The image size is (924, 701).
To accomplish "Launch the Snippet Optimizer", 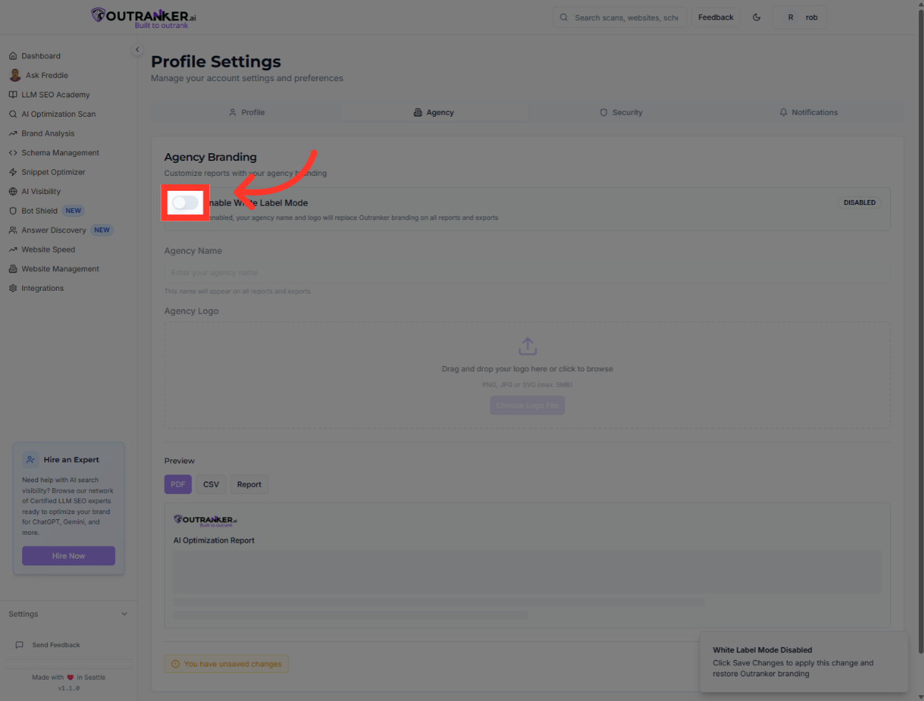I will point(53,172).
